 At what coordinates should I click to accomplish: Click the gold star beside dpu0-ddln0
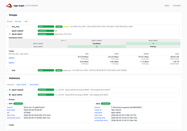pos(10,34)
